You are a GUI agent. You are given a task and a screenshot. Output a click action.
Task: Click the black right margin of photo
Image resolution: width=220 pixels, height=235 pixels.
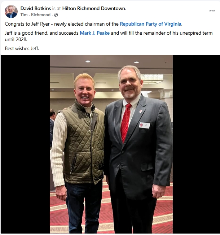(196, 144)
